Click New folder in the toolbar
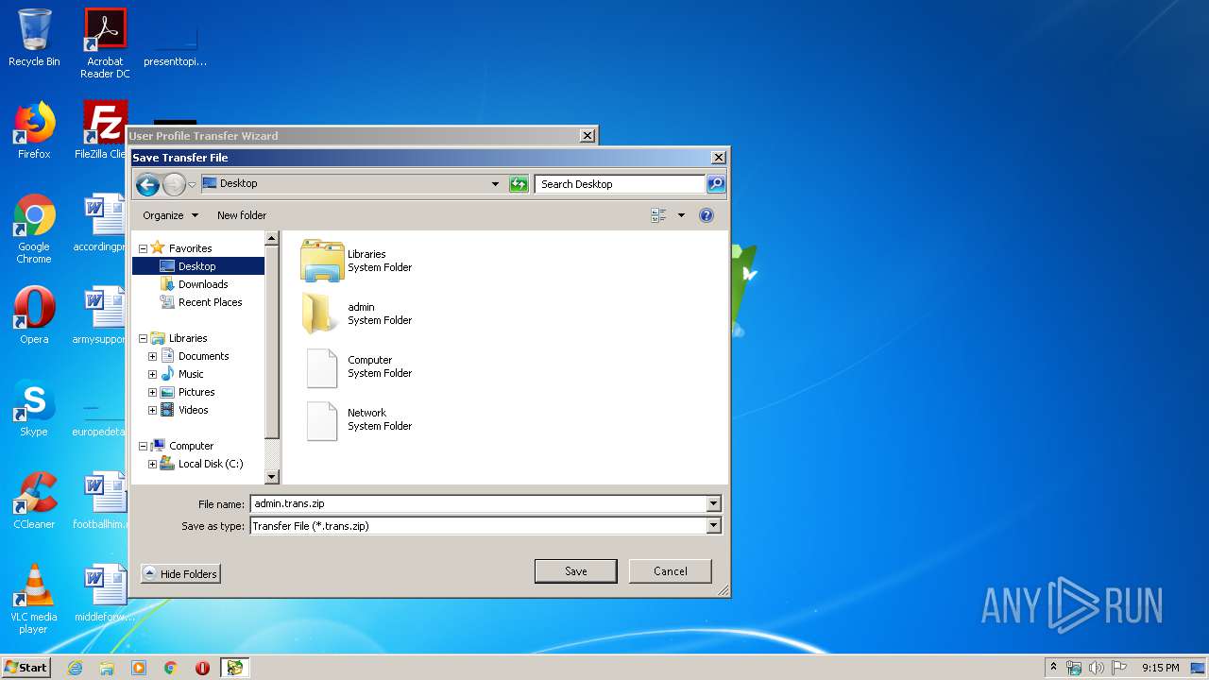Screen dimensions: 1209x680 point(242,215)
